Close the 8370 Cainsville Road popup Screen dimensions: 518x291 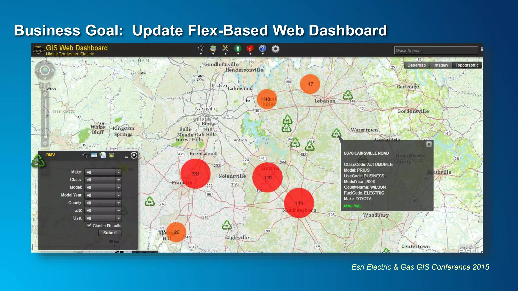click(429, 144)
